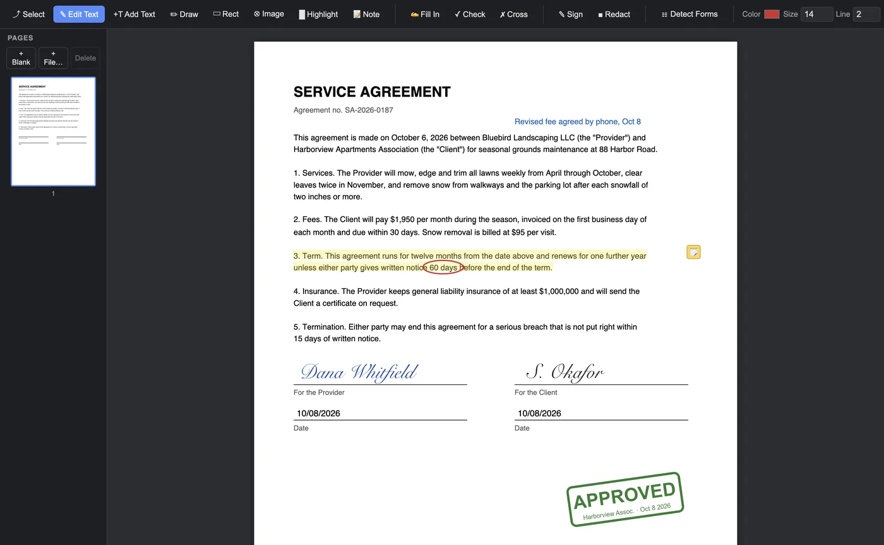Click Agreement no. SA-2026-0187 text
Viewport: 884px width, 545px height.
point(343,110)
